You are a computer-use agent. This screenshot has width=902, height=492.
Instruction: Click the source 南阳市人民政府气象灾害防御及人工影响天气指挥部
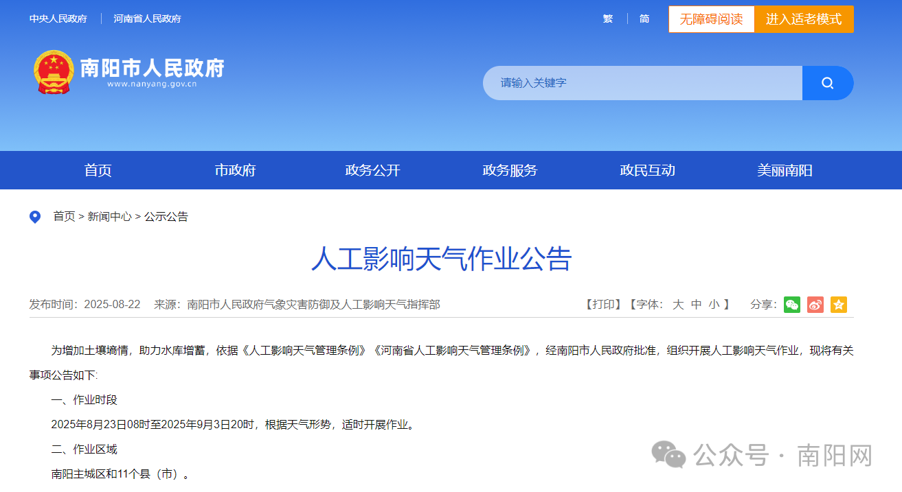(314, 304)
